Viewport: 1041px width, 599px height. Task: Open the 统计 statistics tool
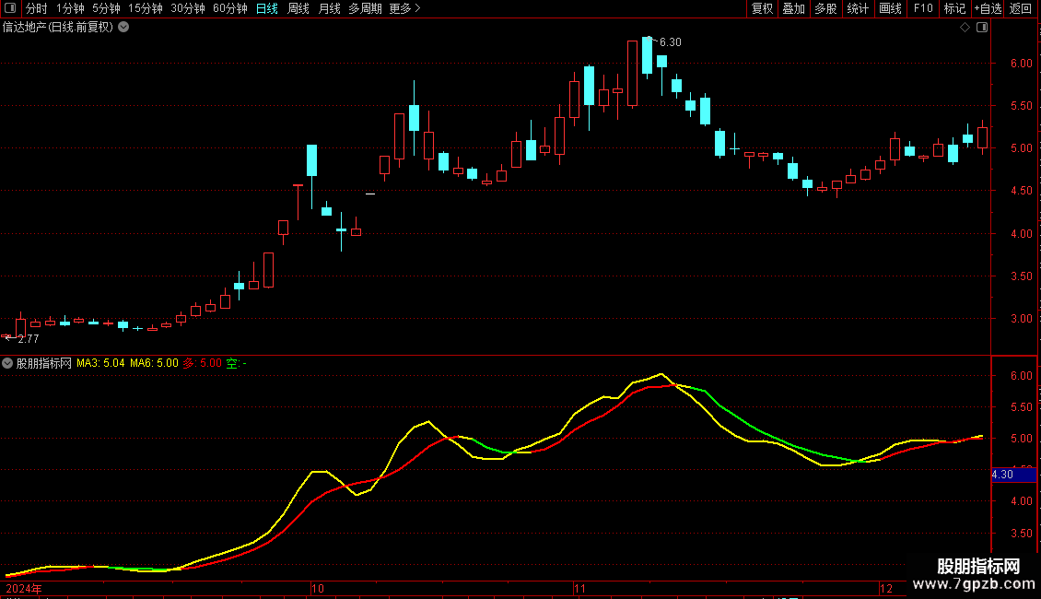pyautogui.click(x=857, y=8)
